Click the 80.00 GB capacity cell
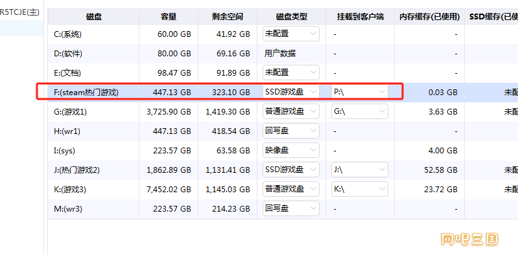This screenshot has width=518, height=255. tap(174, 54)
